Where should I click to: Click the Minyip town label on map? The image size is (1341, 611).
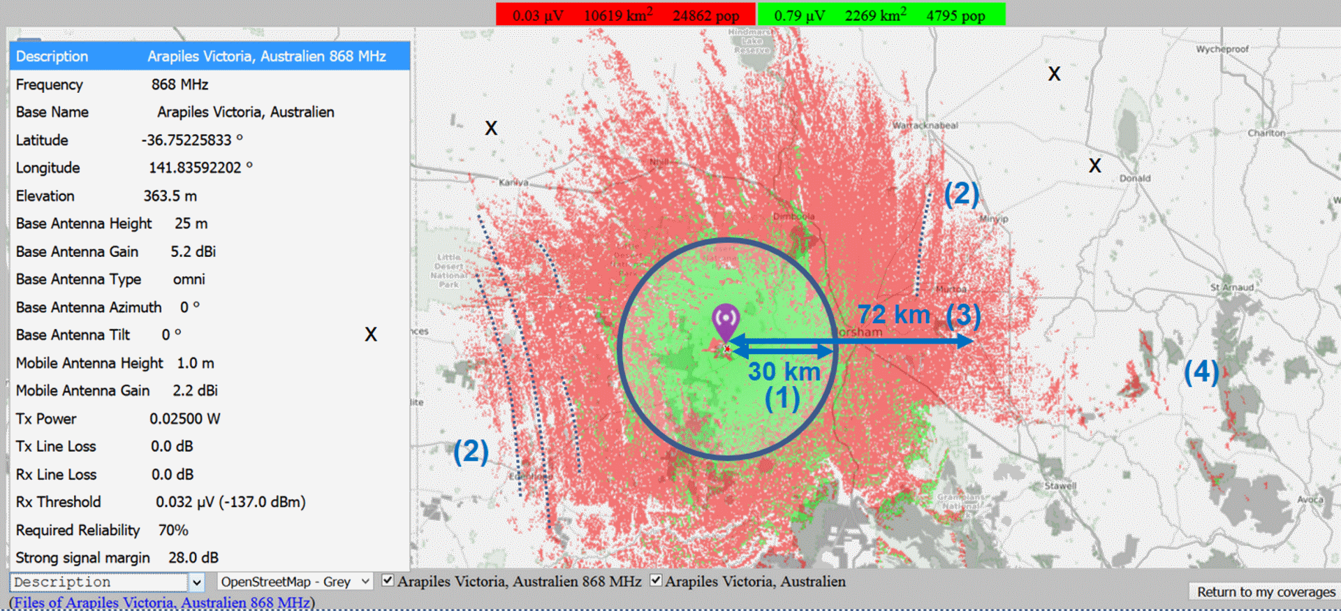[x=994, y=219]
